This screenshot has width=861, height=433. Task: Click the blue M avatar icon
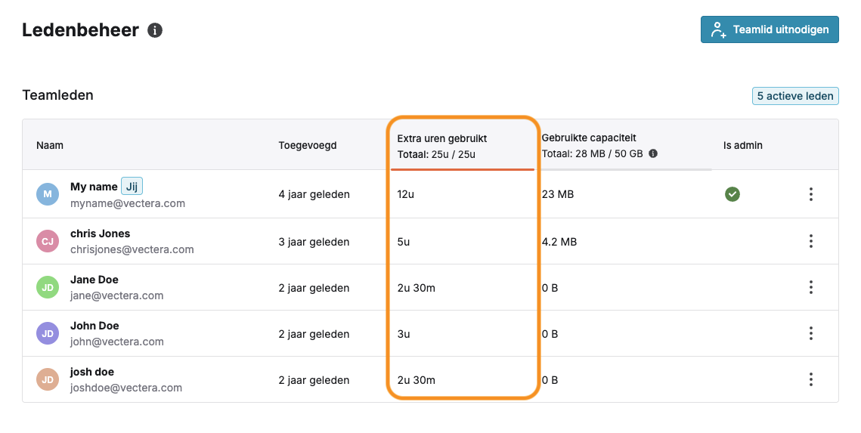tap(48, 194)
